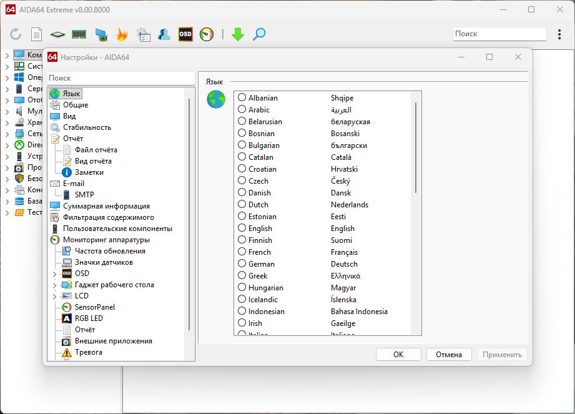Select the Greek language radio button

[242, 275]
